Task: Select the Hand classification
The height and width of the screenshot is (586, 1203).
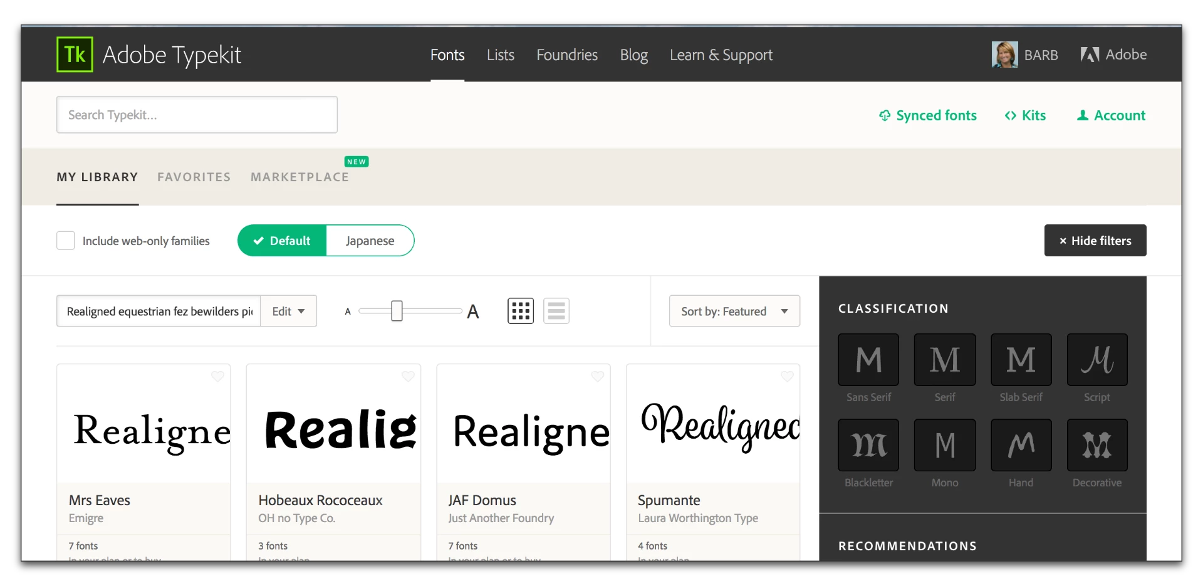Action: pyautogui.click(x=1021, y=445)
